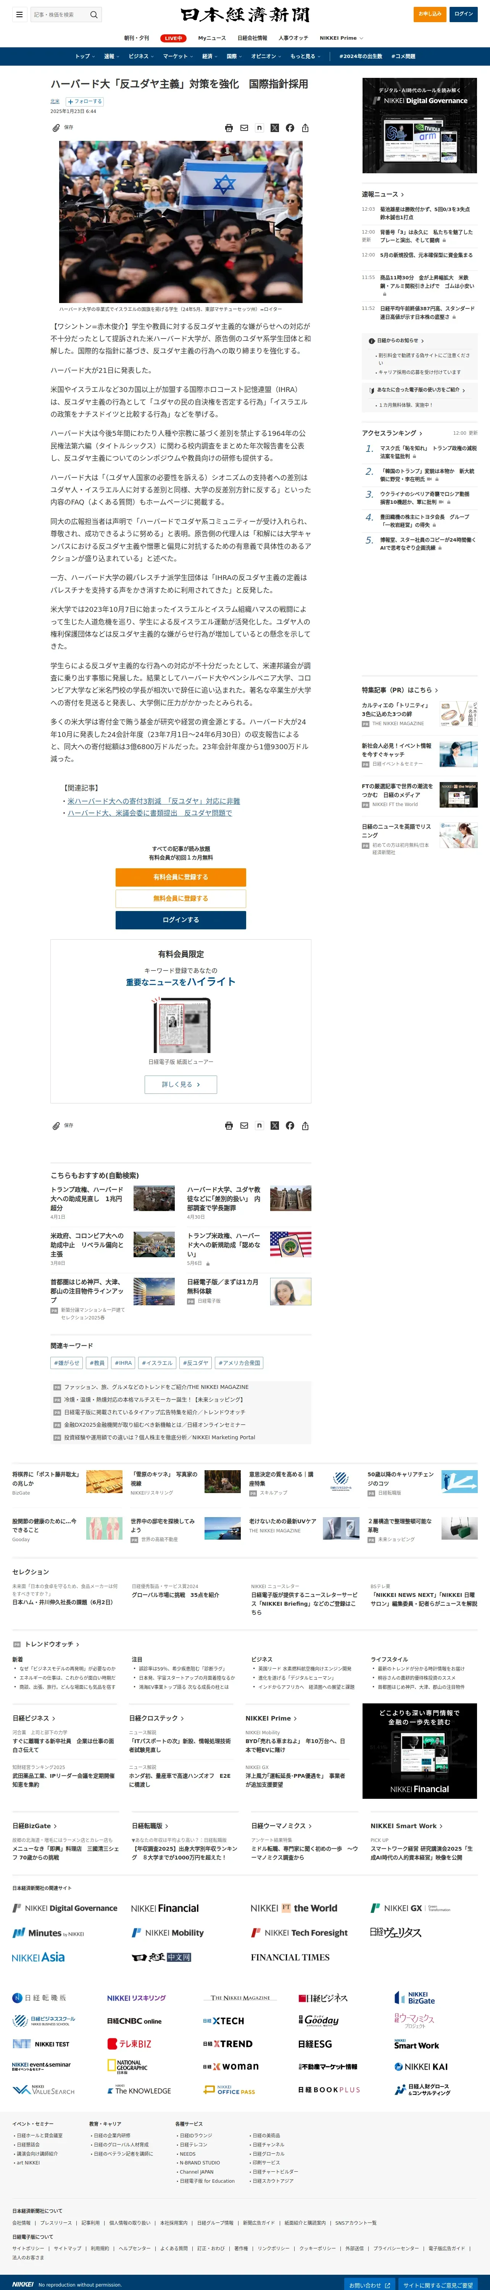Click the NIKKEI Digital Governance banner ad

click(x=420, y=125)
